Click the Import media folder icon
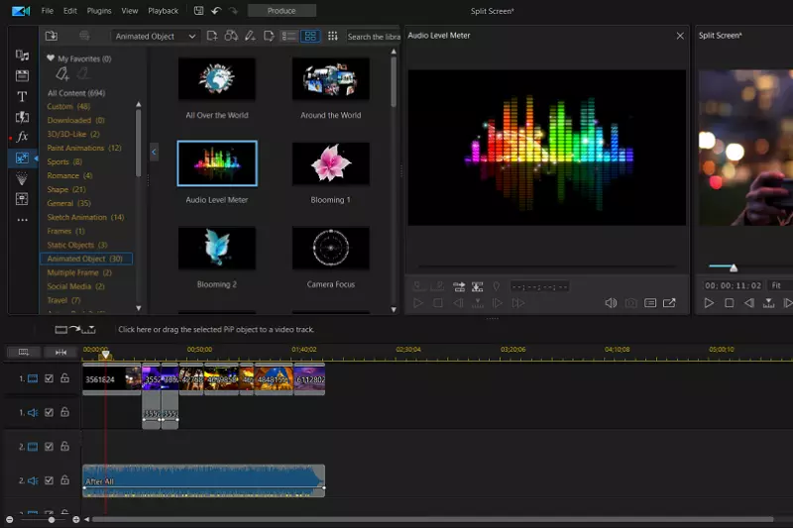Viewport: 793px width, 528px height. coord(52,36)
